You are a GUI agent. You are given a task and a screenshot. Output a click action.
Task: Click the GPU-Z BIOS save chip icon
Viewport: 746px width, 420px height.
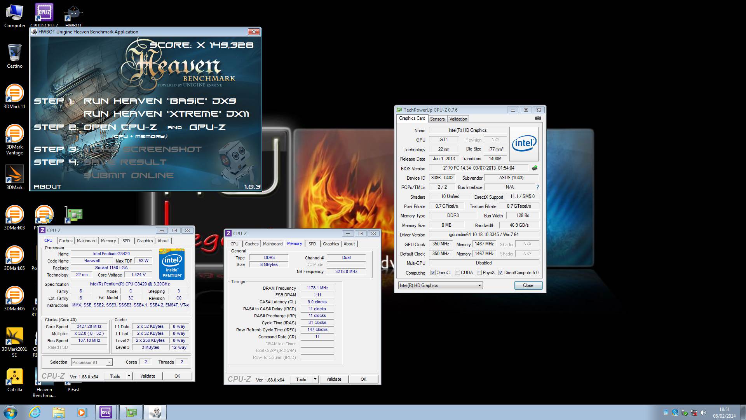pyautogui.click(x=535, y=168)
